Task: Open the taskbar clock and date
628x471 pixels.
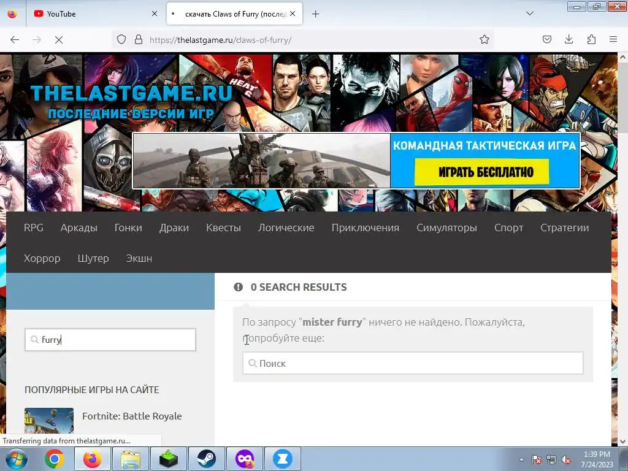Action: pyautogui.click(x=597, y=459)
